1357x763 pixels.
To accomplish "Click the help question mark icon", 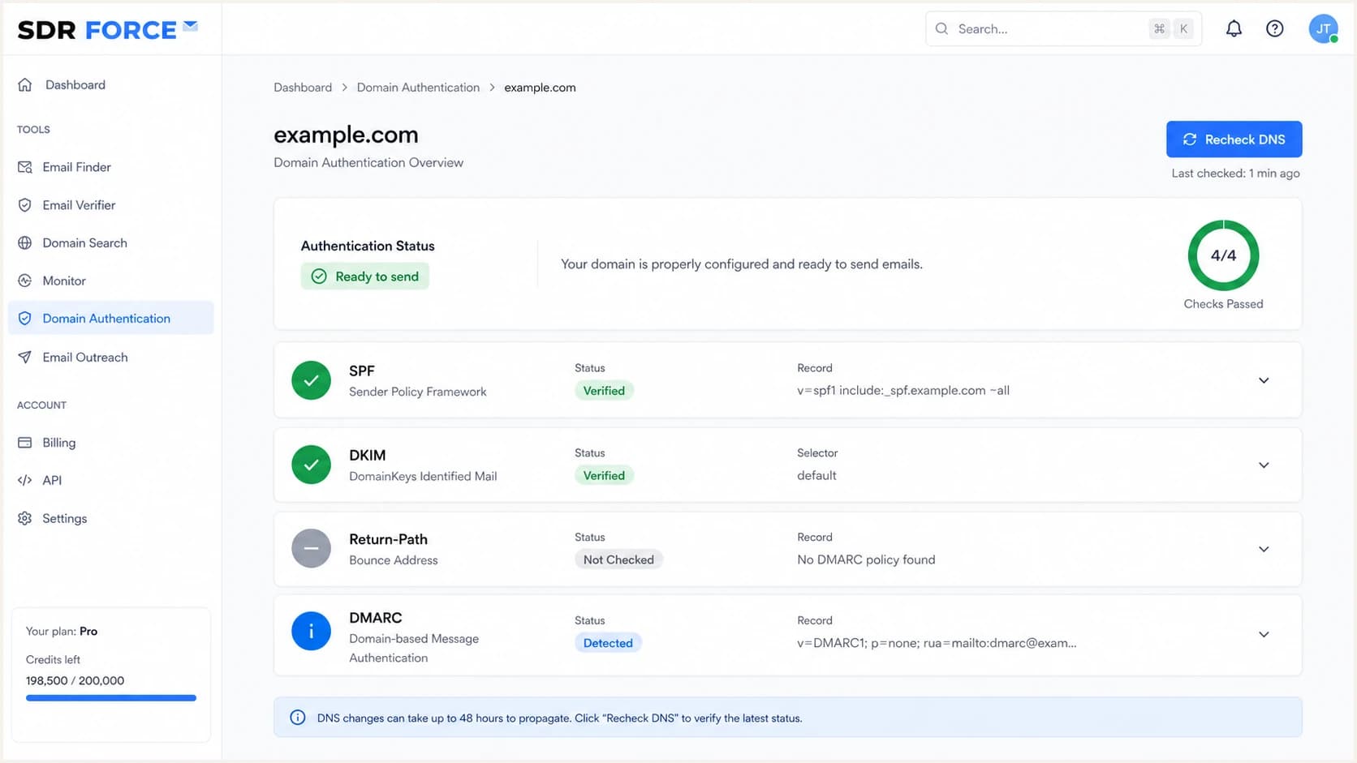I will point(1275,28).
